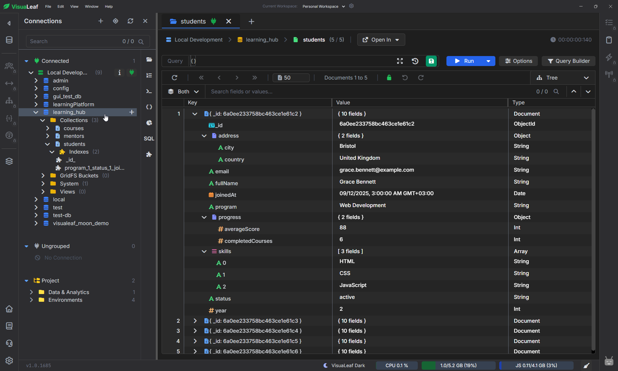Collapse the Connected group
This screenshot has width=618, height=371.
(x=26, y=61)
